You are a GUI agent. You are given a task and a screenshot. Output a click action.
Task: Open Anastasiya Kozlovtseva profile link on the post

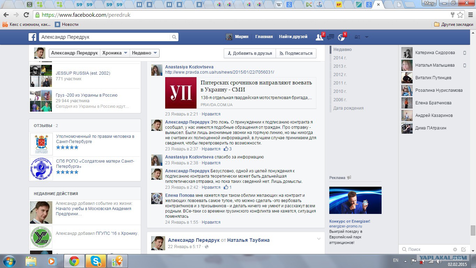(189, 67)
